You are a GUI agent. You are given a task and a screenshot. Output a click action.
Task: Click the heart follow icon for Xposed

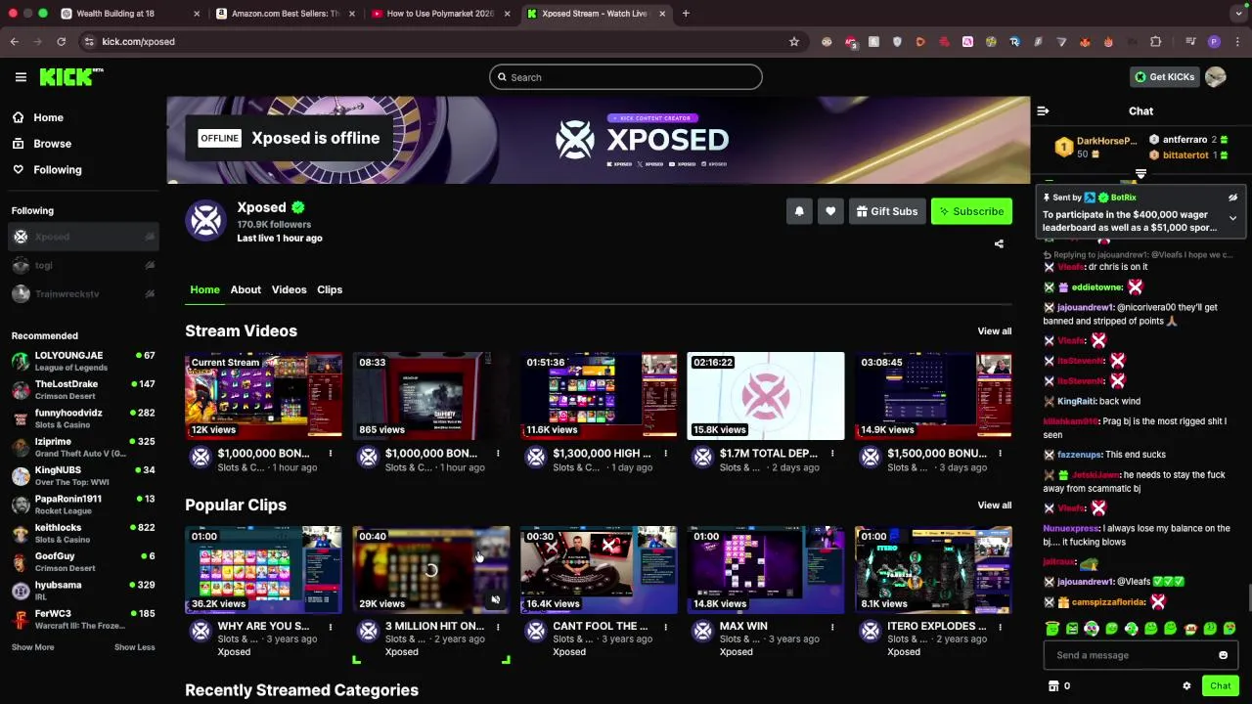coord(830,211)
